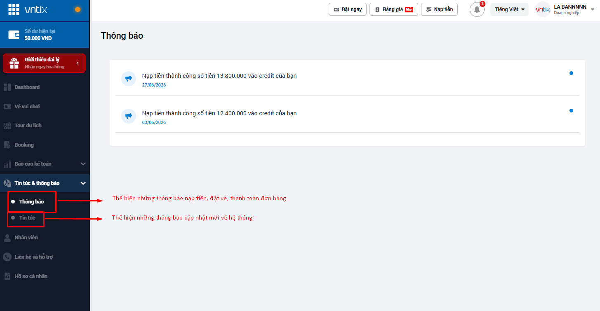The image size is (600, 311).
Task: Click the megaphone icon for 12.400.000 notification
Action: click(x=129, y=116)
